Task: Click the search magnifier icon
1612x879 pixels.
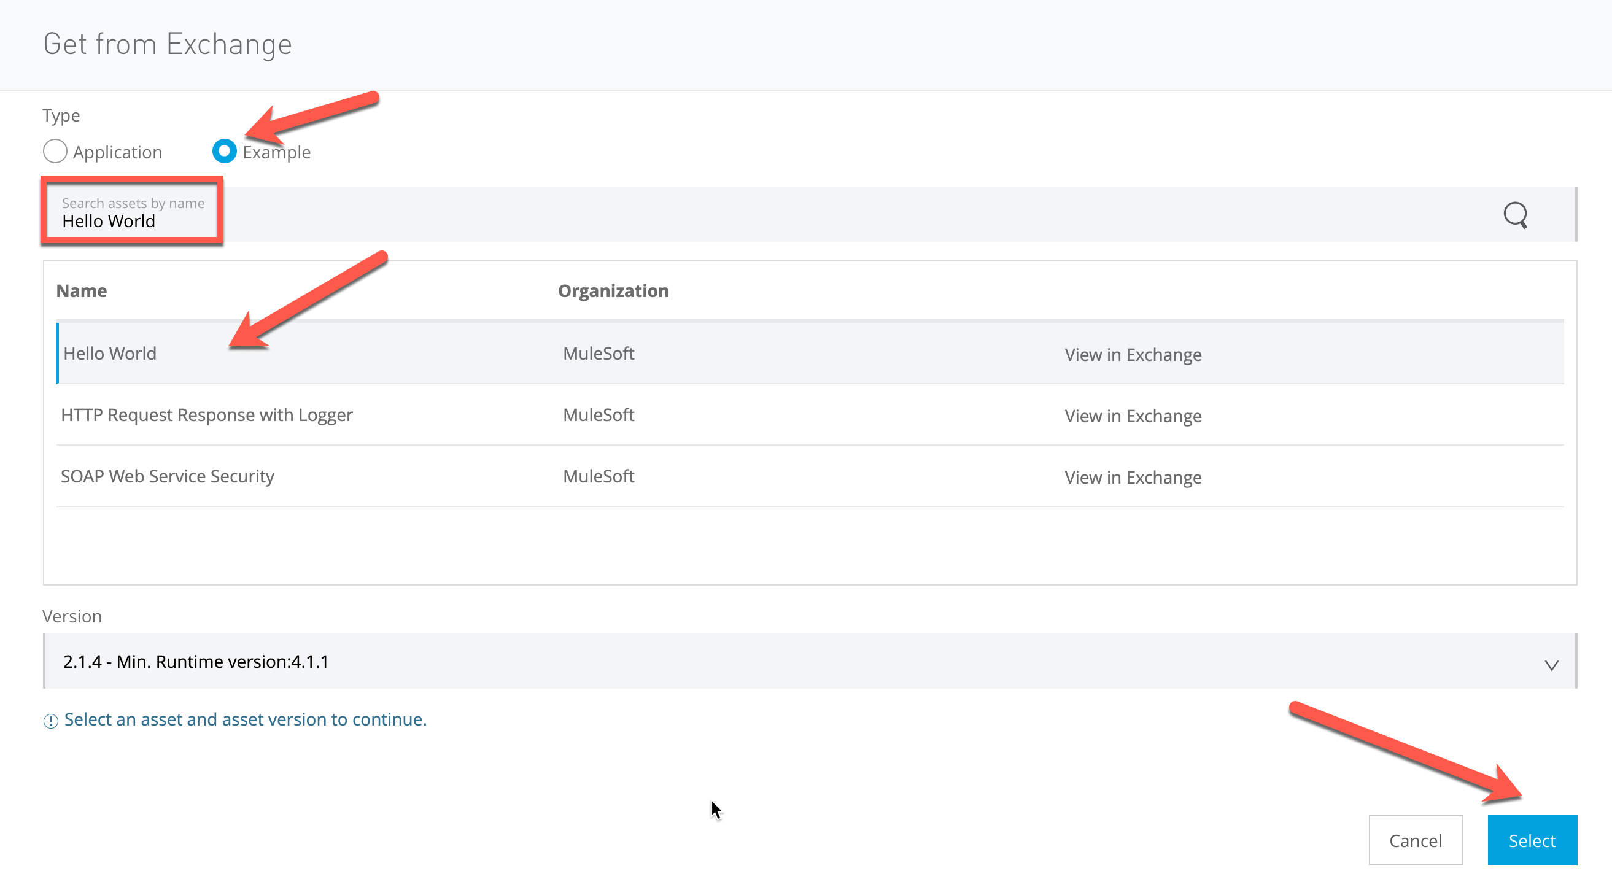Action: (1515, 215)
